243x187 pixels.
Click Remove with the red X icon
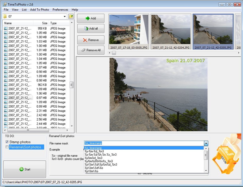click(x=91, y=40)
